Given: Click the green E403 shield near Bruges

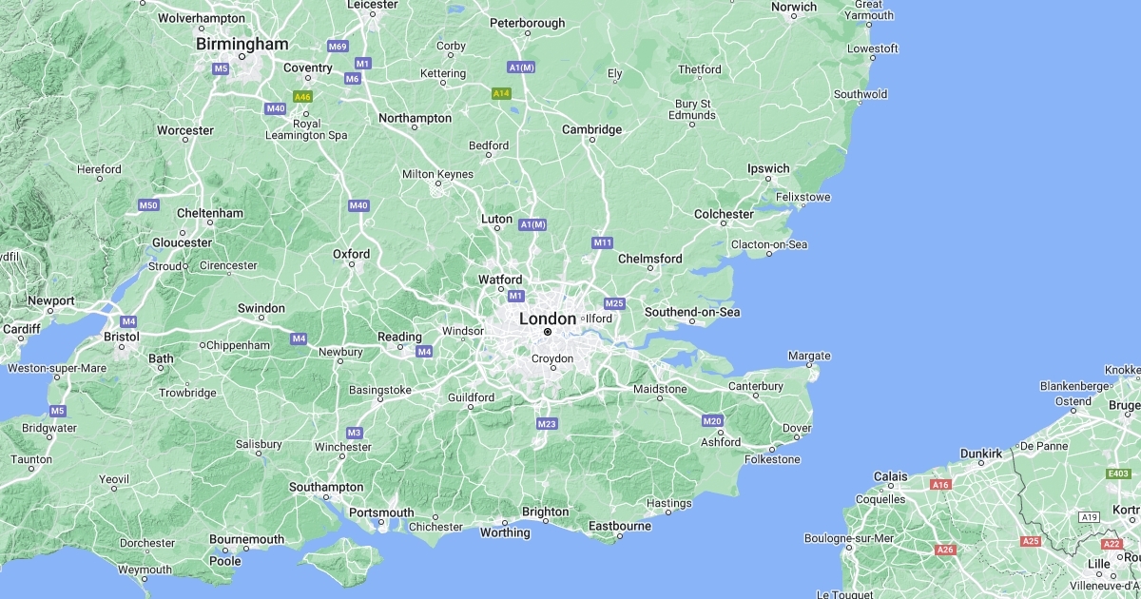Looking at the screenshot, I should click(1118, 473).
